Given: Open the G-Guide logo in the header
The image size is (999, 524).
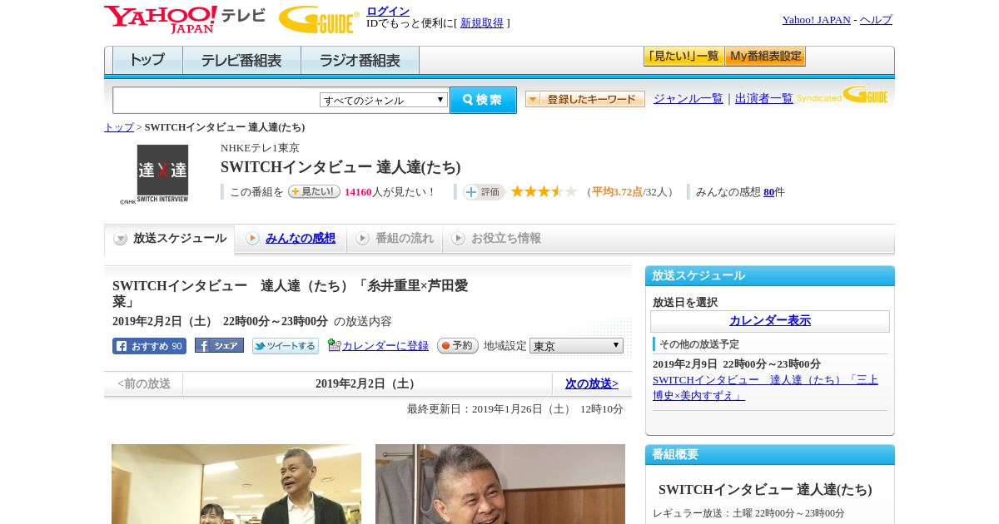Looking at the screenshot, I should pos(319,19).
